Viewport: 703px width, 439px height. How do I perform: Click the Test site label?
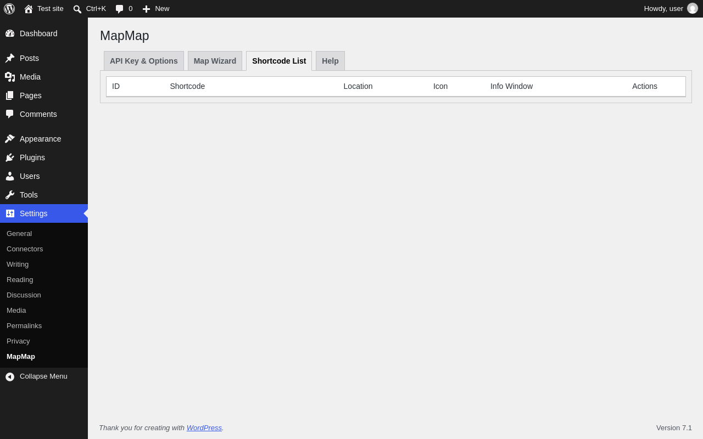pyautogui.click(x=51, y=8)
